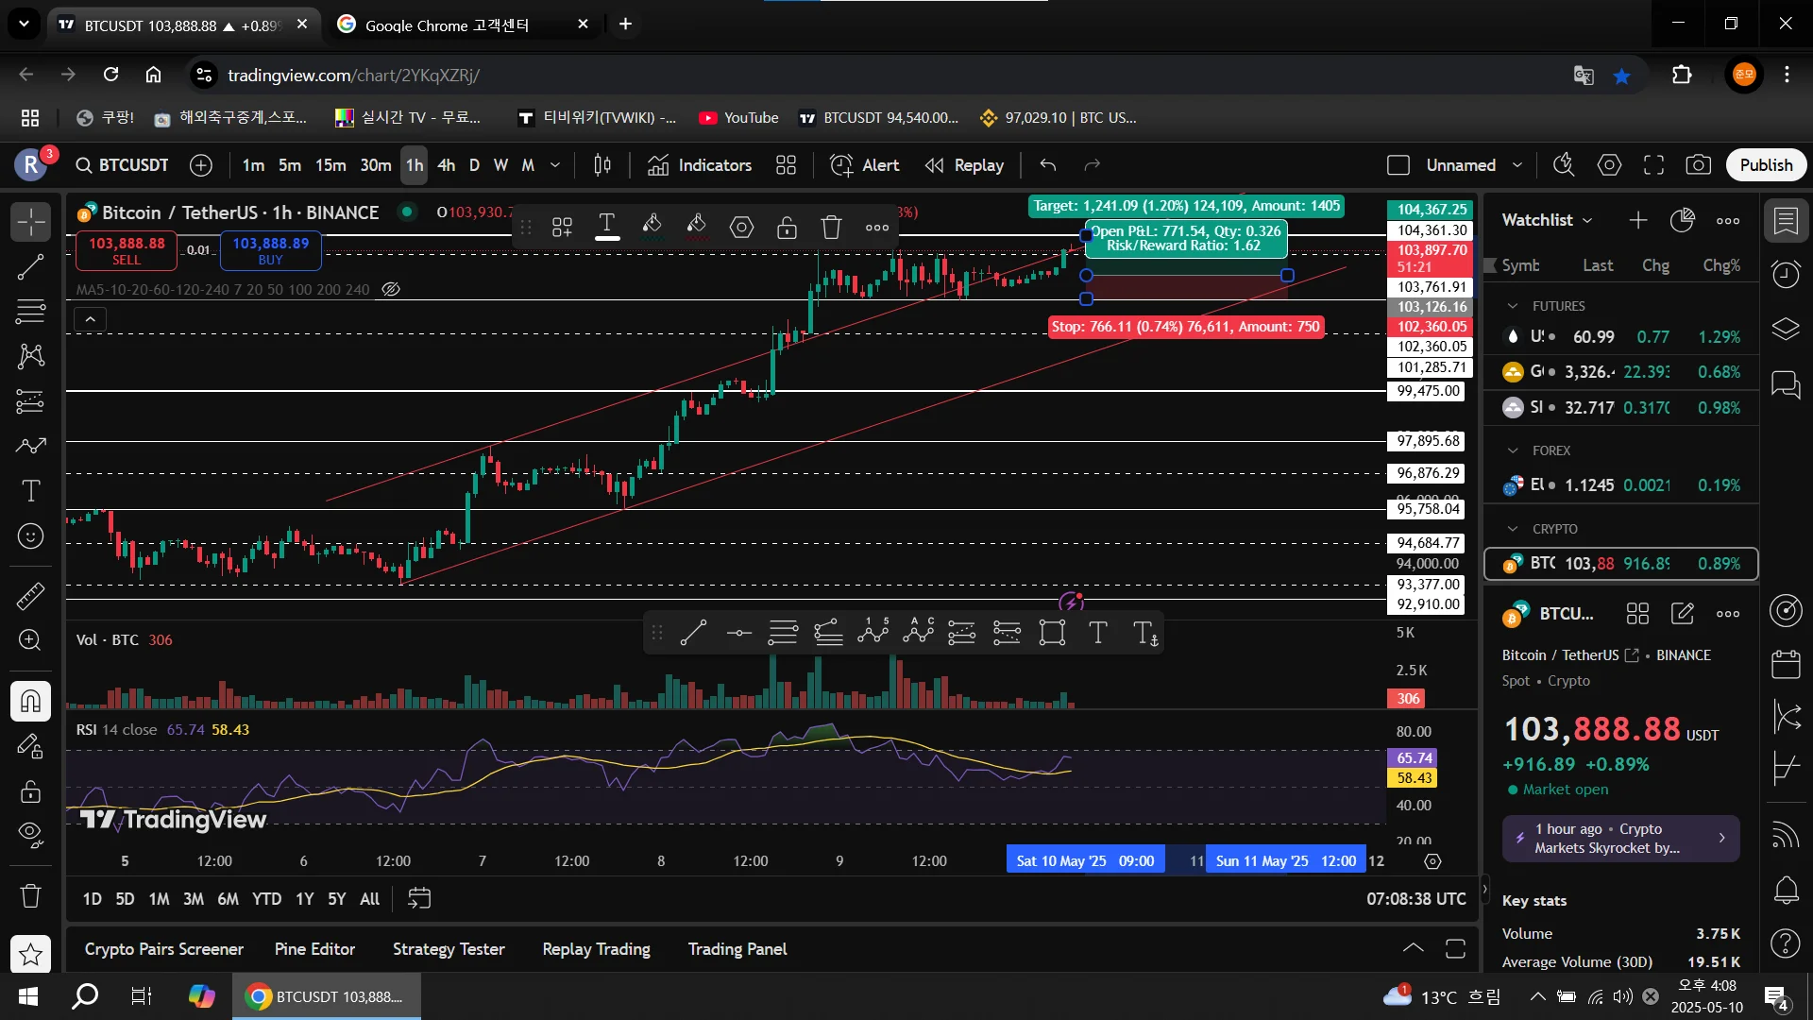This screenshot has width=1813, height=1020.
Task: Switch to the Strategy Tester tab
Action: pyautogui.click(x=449, y=949)
